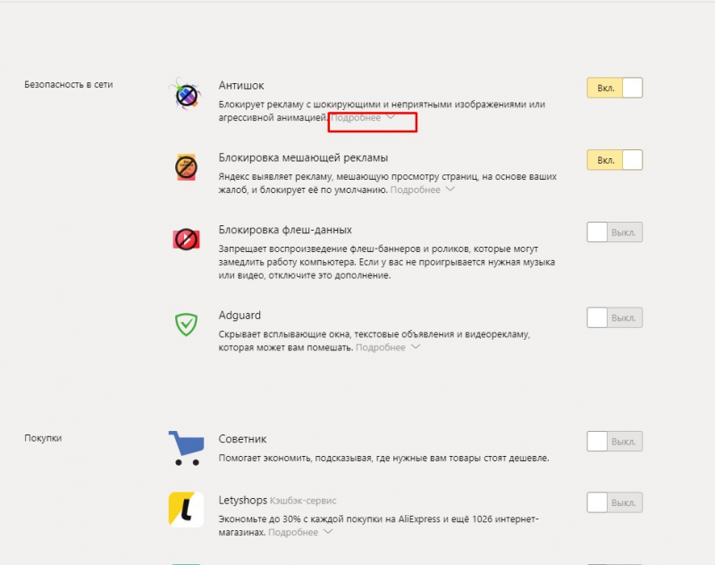Click the Советник shopping cart icon

click(x=186, y=448)
